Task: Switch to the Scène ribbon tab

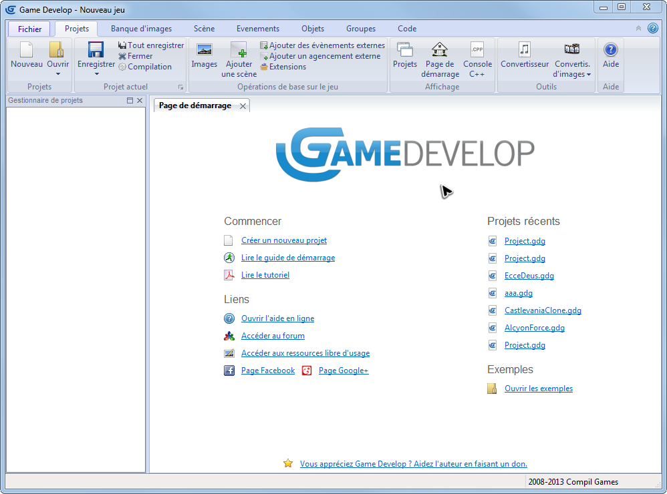Action: 205,29
